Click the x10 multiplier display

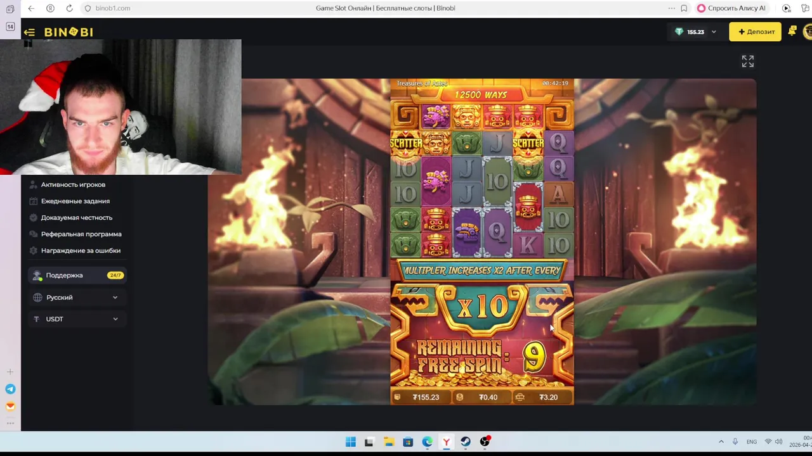(482, 307)
